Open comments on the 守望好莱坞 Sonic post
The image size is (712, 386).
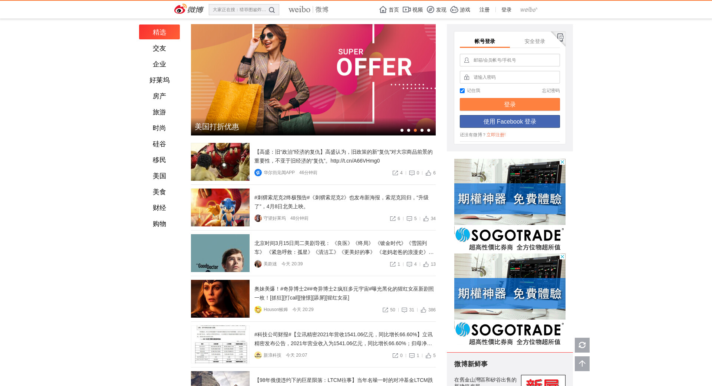(x=409, y=219)
